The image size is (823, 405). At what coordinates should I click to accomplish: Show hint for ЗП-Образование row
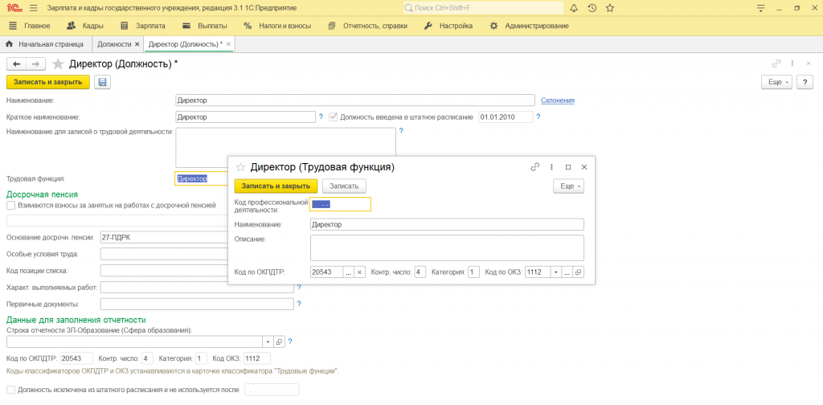click(x=289, y=342)
